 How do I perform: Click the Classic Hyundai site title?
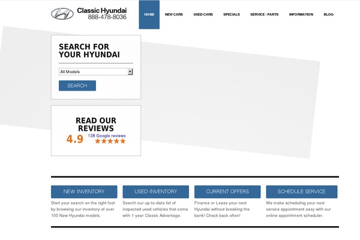click(x=102, y=11)
